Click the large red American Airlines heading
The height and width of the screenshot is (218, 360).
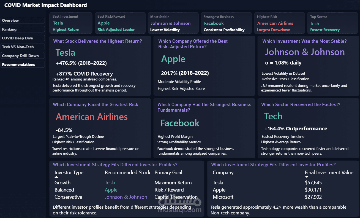92,117
